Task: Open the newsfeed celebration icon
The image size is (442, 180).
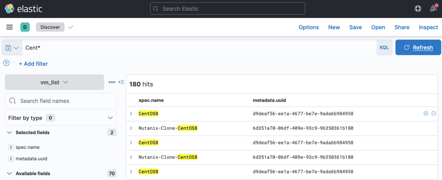Action: [x=434, y=8]
